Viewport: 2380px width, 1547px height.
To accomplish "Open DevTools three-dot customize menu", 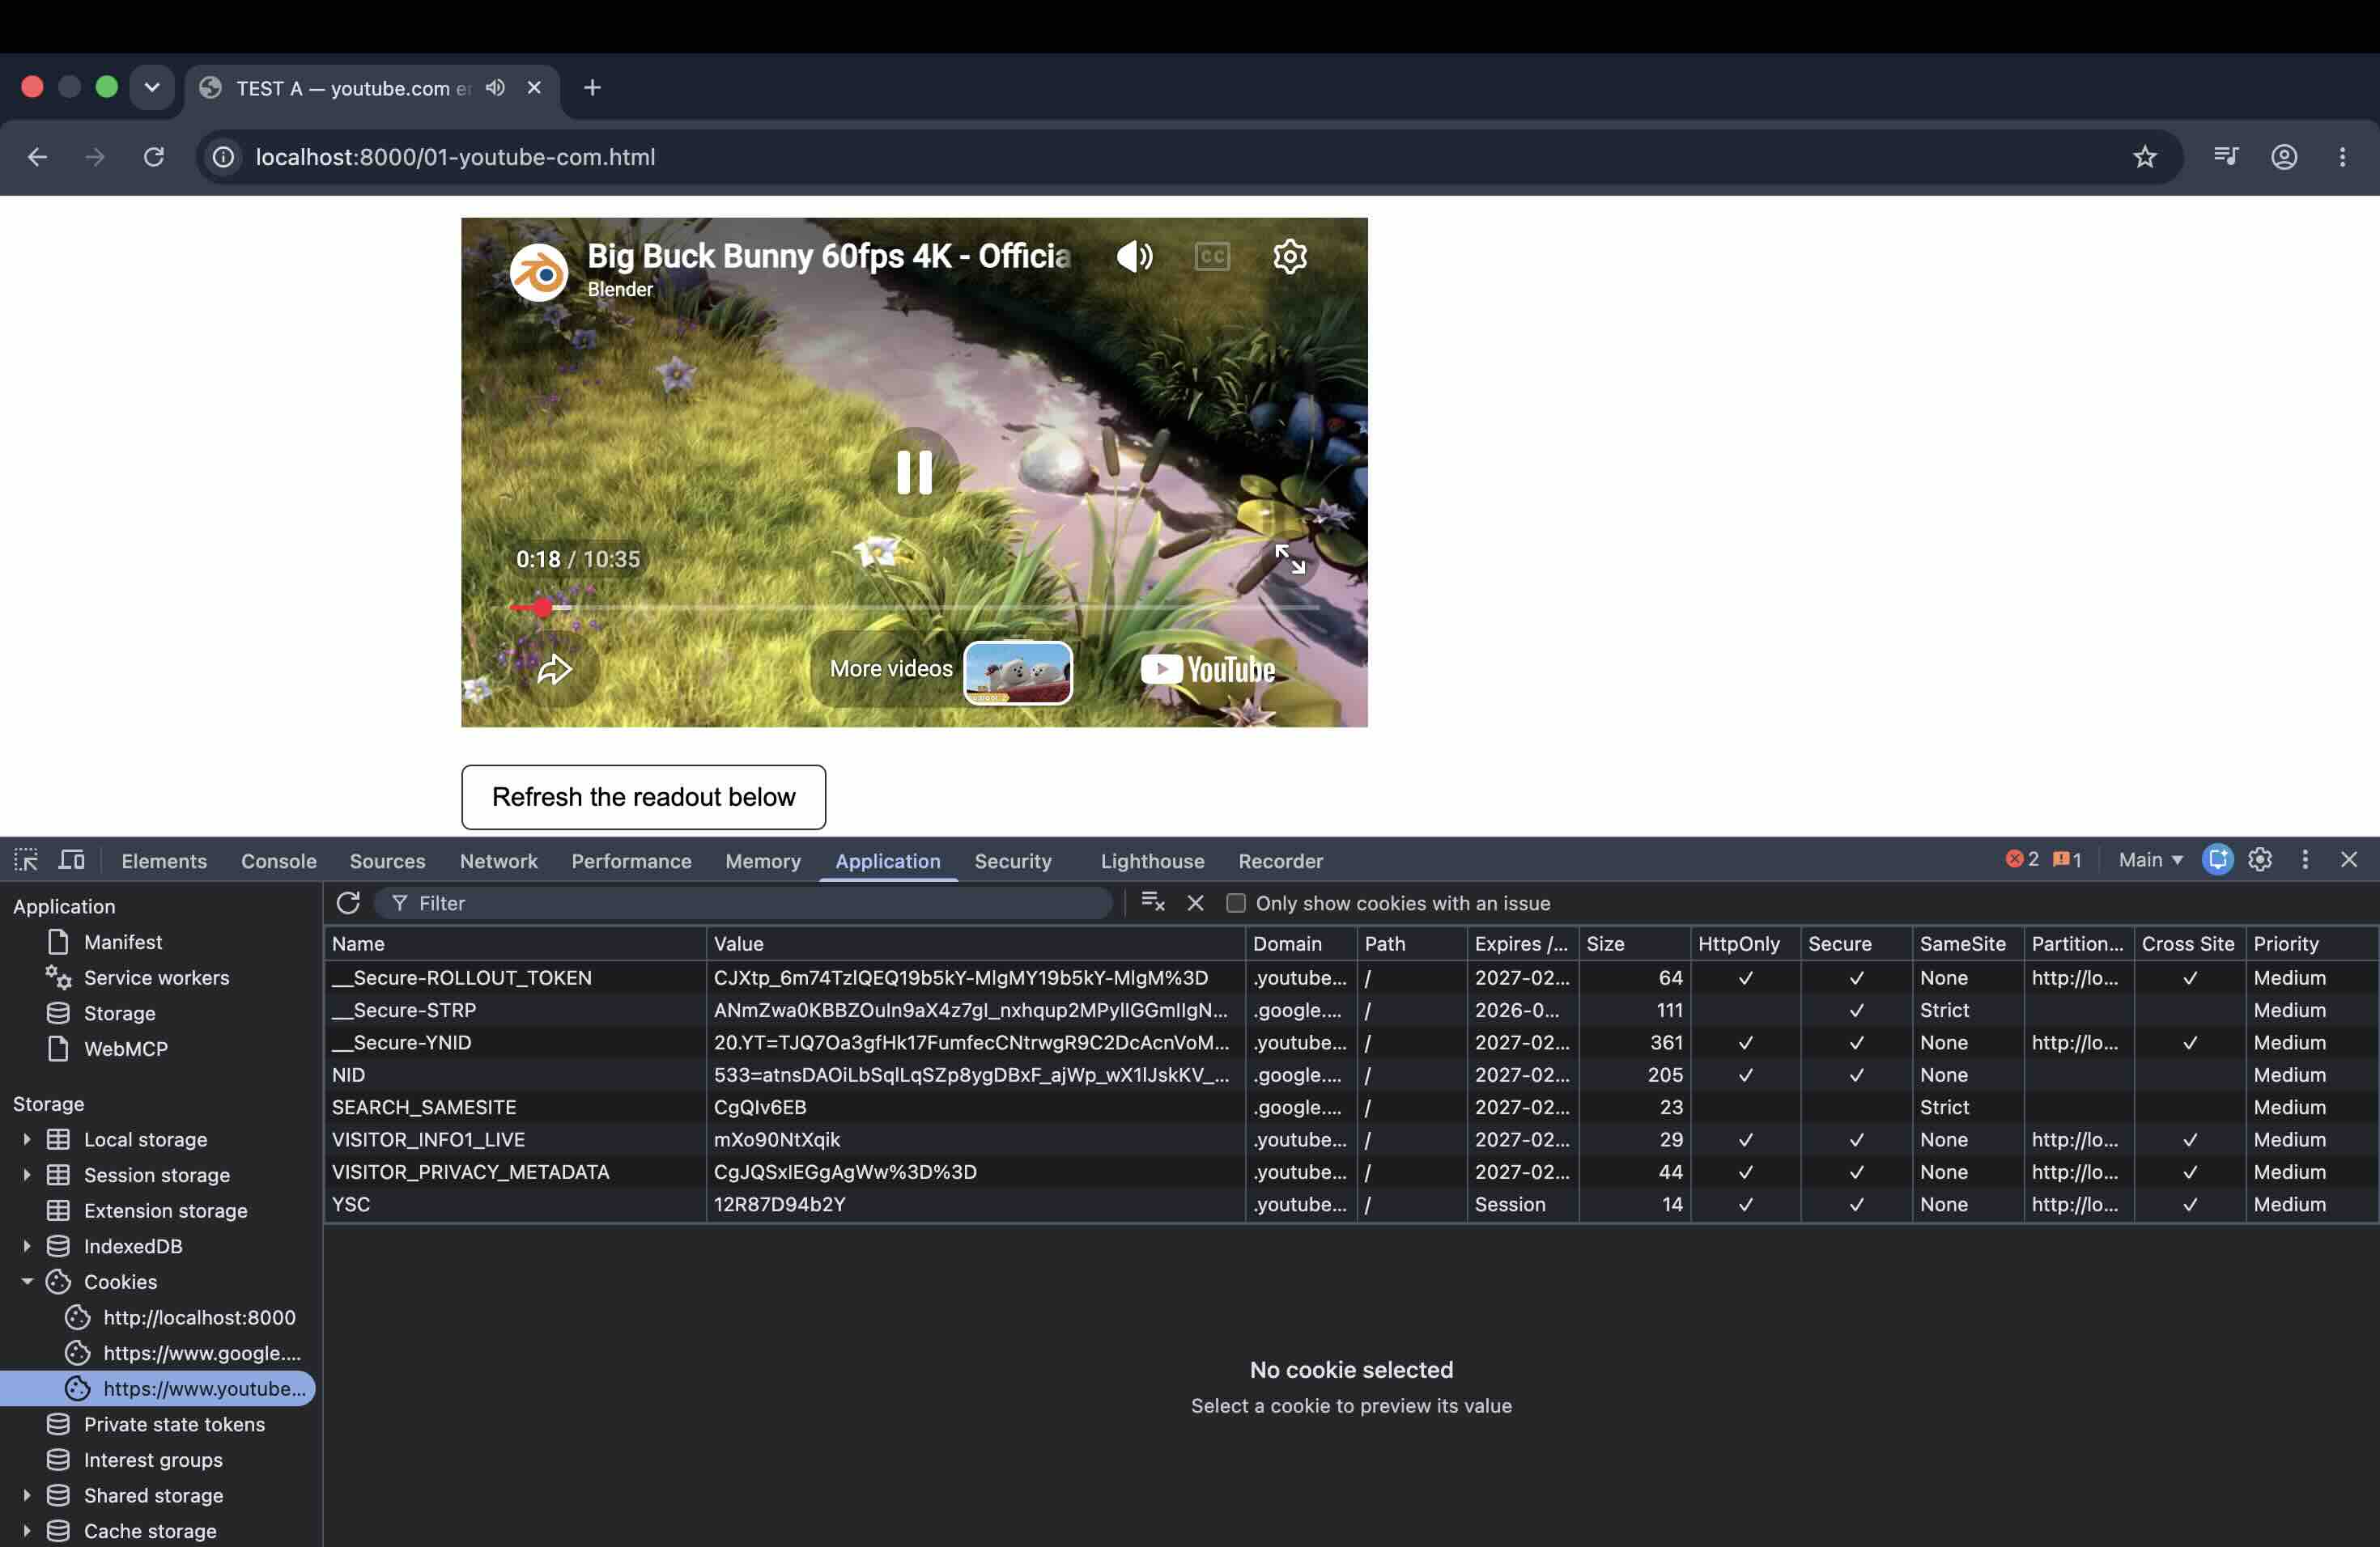I will tap(2305, 859).
